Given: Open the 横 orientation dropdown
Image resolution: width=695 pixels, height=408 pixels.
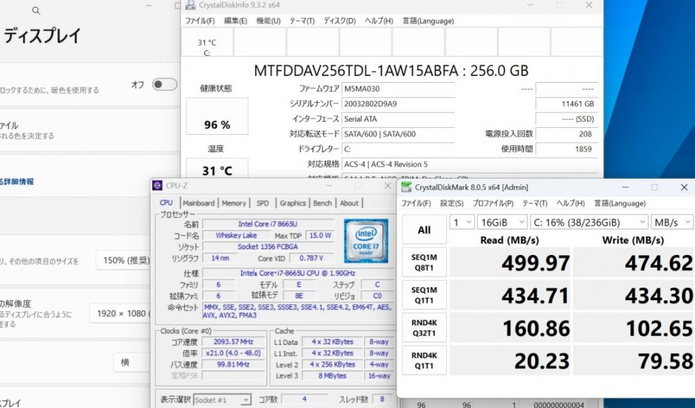Looking at the screenshot, I should (132, 362).
